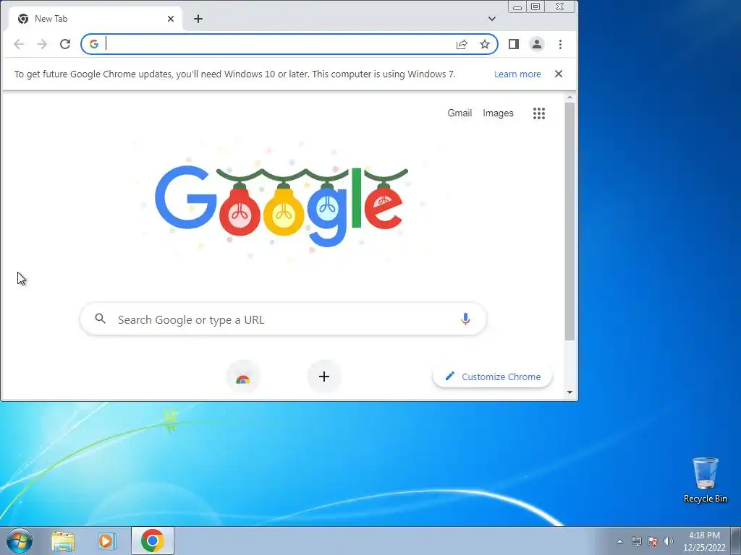Viewport: 741px width, 555px height.
Task: Open the Images link
Action: [x=498, y=113]
